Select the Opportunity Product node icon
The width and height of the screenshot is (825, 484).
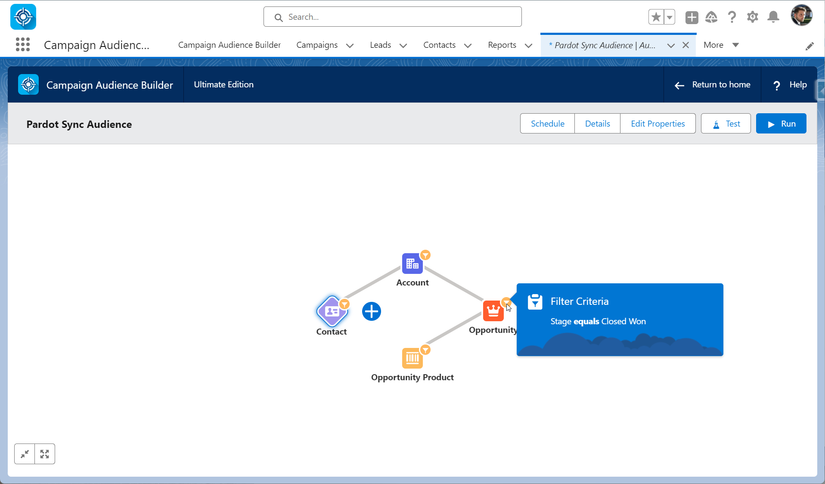pos(412,358)
